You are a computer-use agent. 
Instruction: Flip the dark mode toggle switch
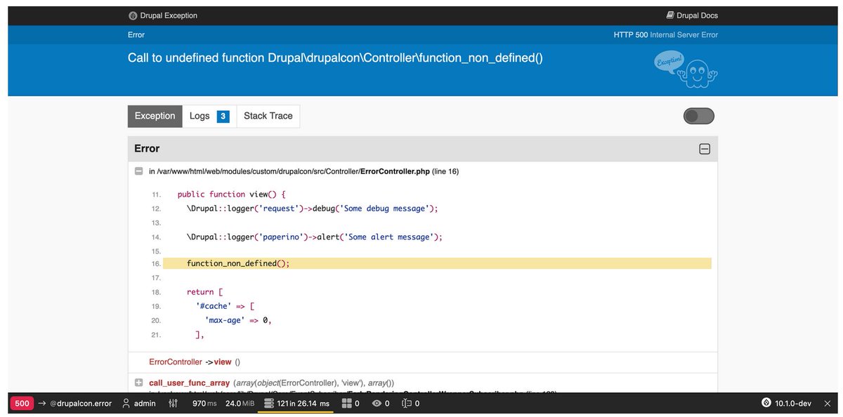pos(698,116)
